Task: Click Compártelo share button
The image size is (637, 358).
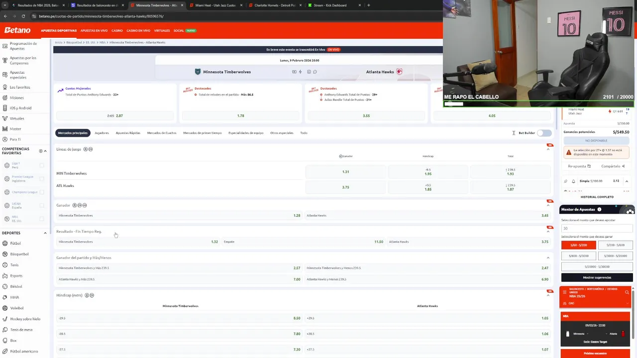Action: [x=613, y=166]
